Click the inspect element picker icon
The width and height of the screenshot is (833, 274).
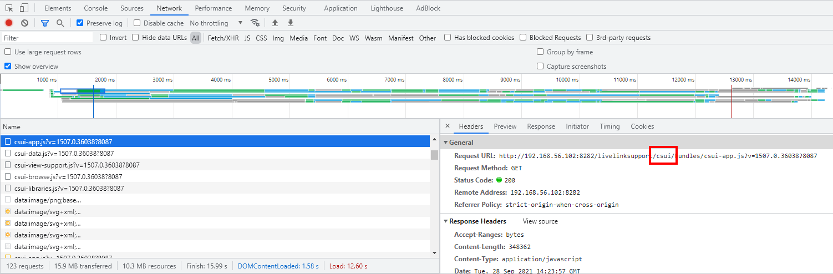pyautogui.click(x=9, y=8)
